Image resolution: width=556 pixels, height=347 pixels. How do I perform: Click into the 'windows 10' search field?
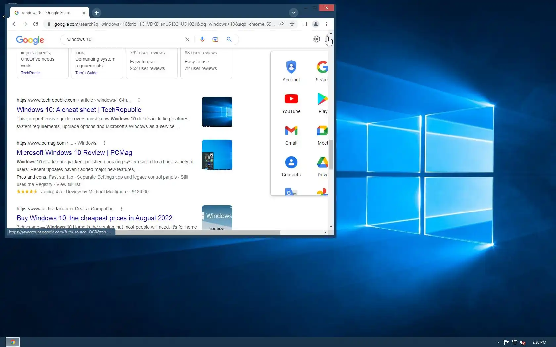coord(124,39)
